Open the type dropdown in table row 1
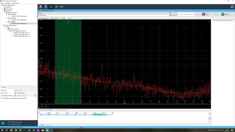The height and width of the screenshot is (132, 235). (88, 115)
